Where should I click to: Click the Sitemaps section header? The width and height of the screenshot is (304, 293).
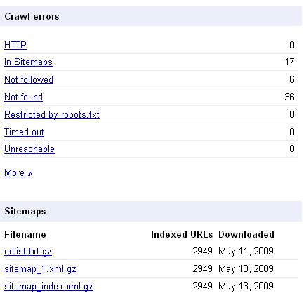(x=25, y=211)
